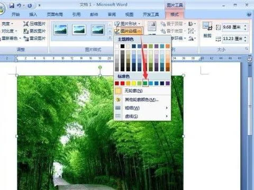Open the 对比度 contrast dropdown
Image resolution: width=254 pixels, height=190 pixels.
pos(9,31)
